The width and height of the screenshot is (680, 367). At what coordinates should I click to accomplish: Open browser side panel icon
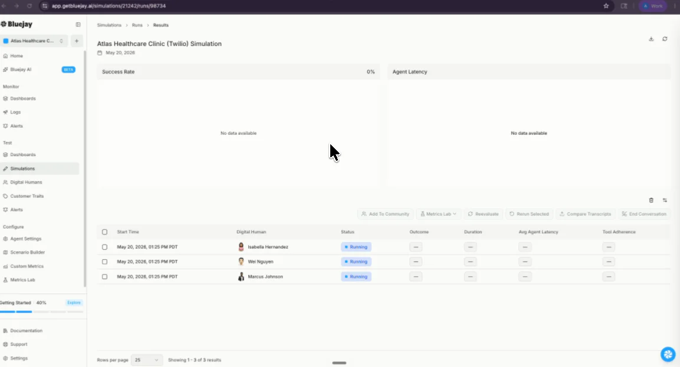624,6
